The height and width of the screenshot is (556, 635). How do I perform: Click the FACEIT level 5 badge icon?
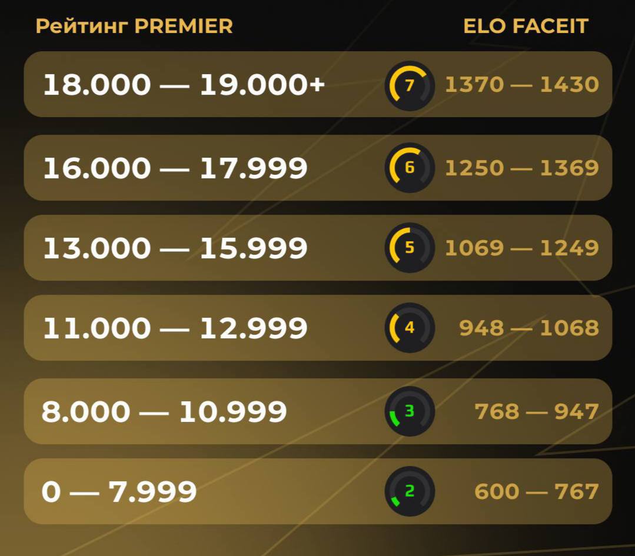click(410, 248)
